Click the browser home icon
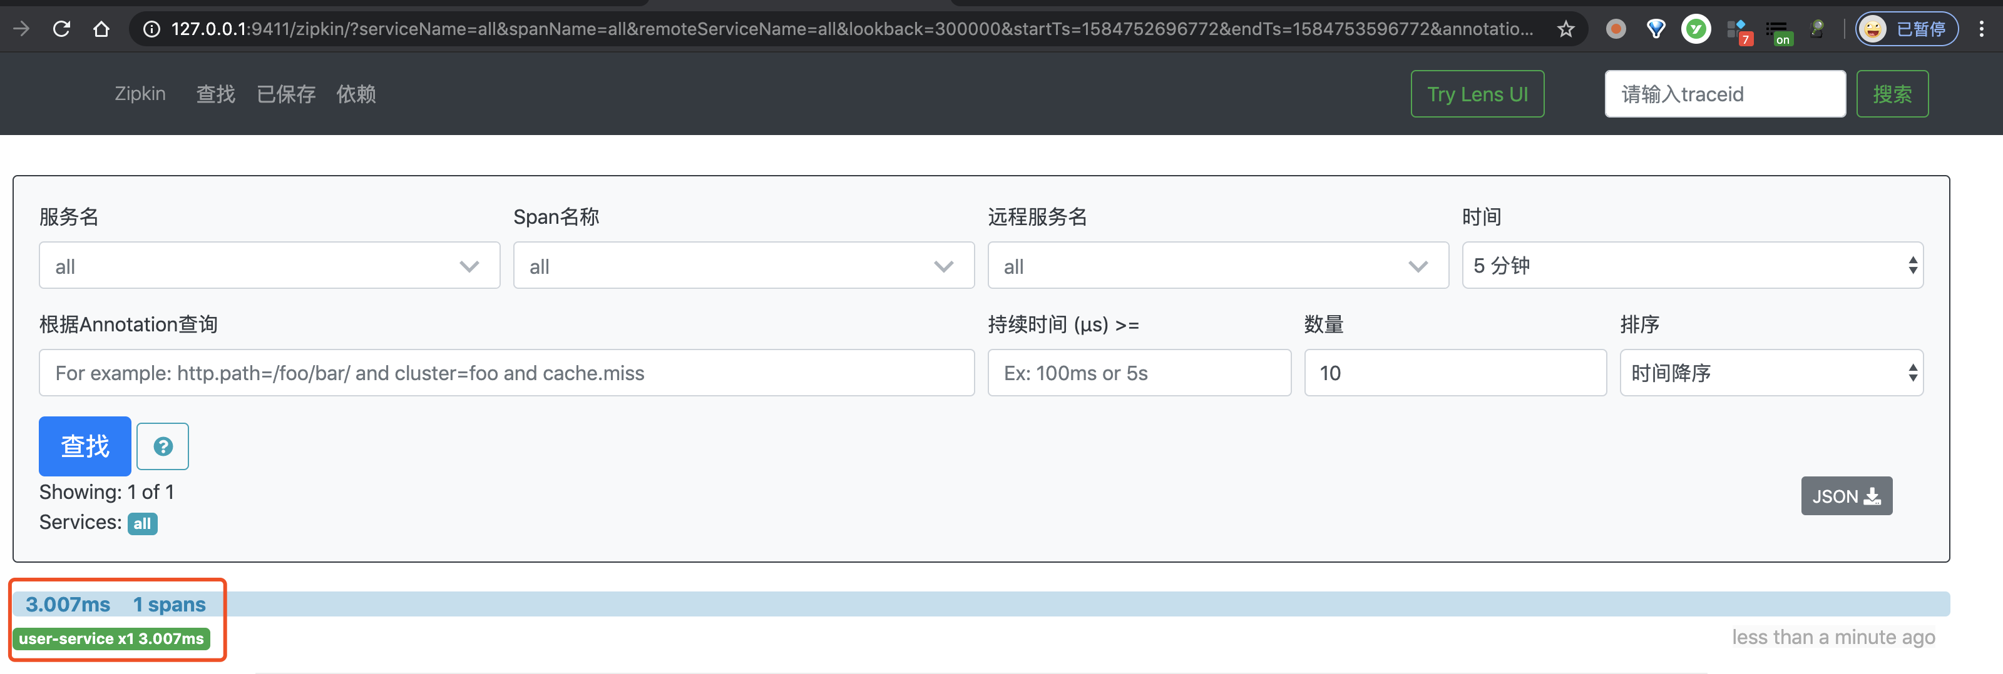2003x674 pixels. click(102, 28)
